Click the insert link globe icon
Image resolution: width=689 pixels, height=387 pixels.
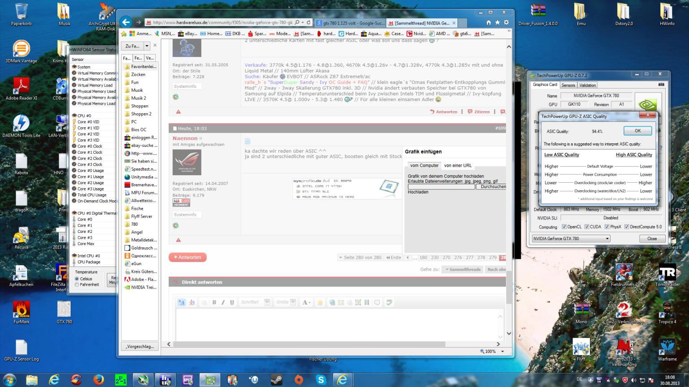332,302
